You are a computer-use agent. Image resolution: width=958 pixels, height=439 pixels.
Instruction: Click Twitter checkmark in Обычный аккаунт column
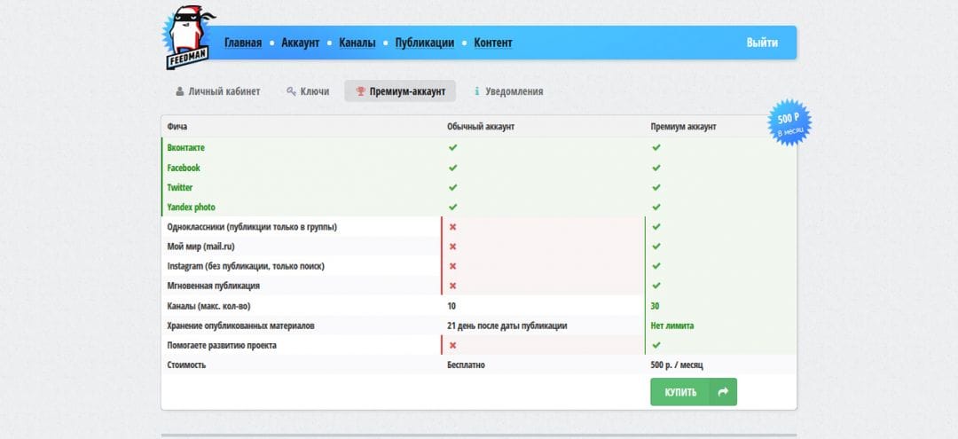pos(452,187)
